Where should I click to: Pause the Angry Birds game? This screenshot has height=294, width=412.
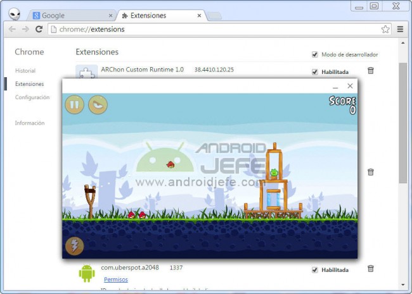tap(75, 104)
